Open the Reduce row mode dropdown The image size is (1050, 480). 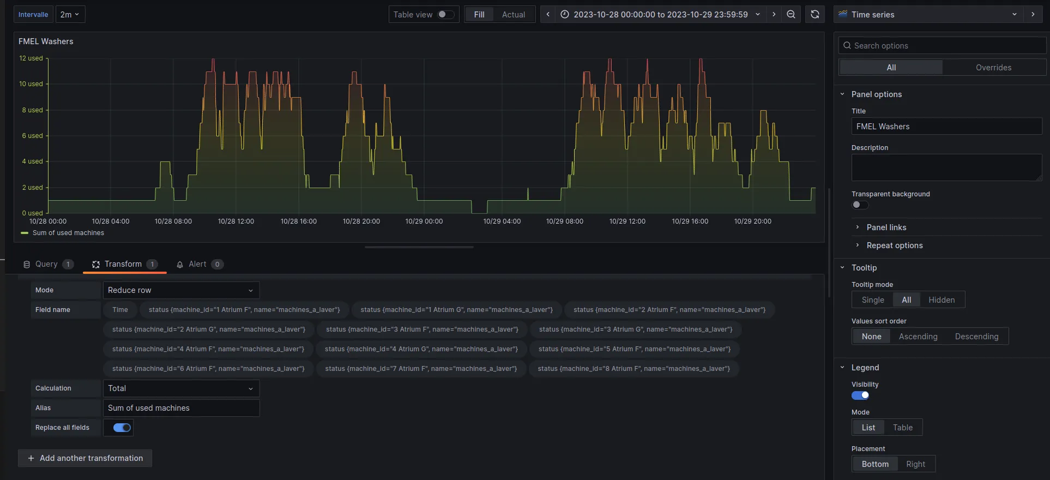tap(181, 290)
